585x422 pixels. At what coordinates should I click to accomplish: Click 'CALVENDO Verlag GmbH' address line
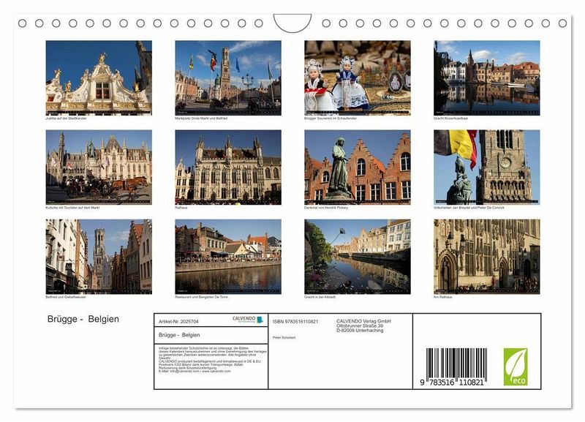point(363,321)
